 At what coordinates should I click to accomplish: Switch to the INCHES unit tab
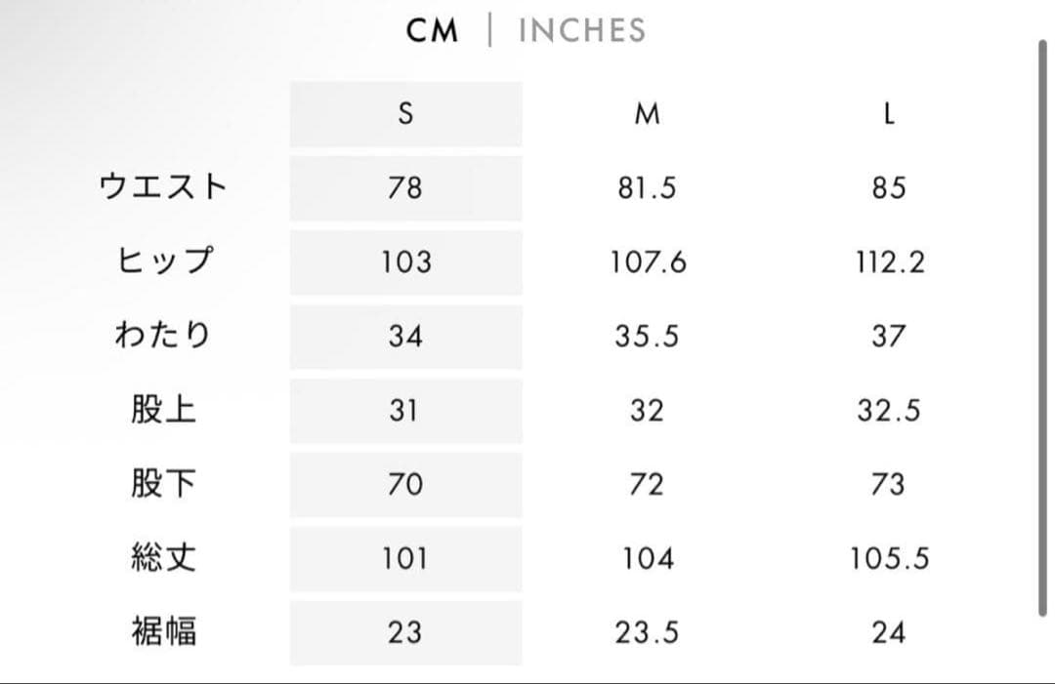pyautogui.click(x=582, y=30)
